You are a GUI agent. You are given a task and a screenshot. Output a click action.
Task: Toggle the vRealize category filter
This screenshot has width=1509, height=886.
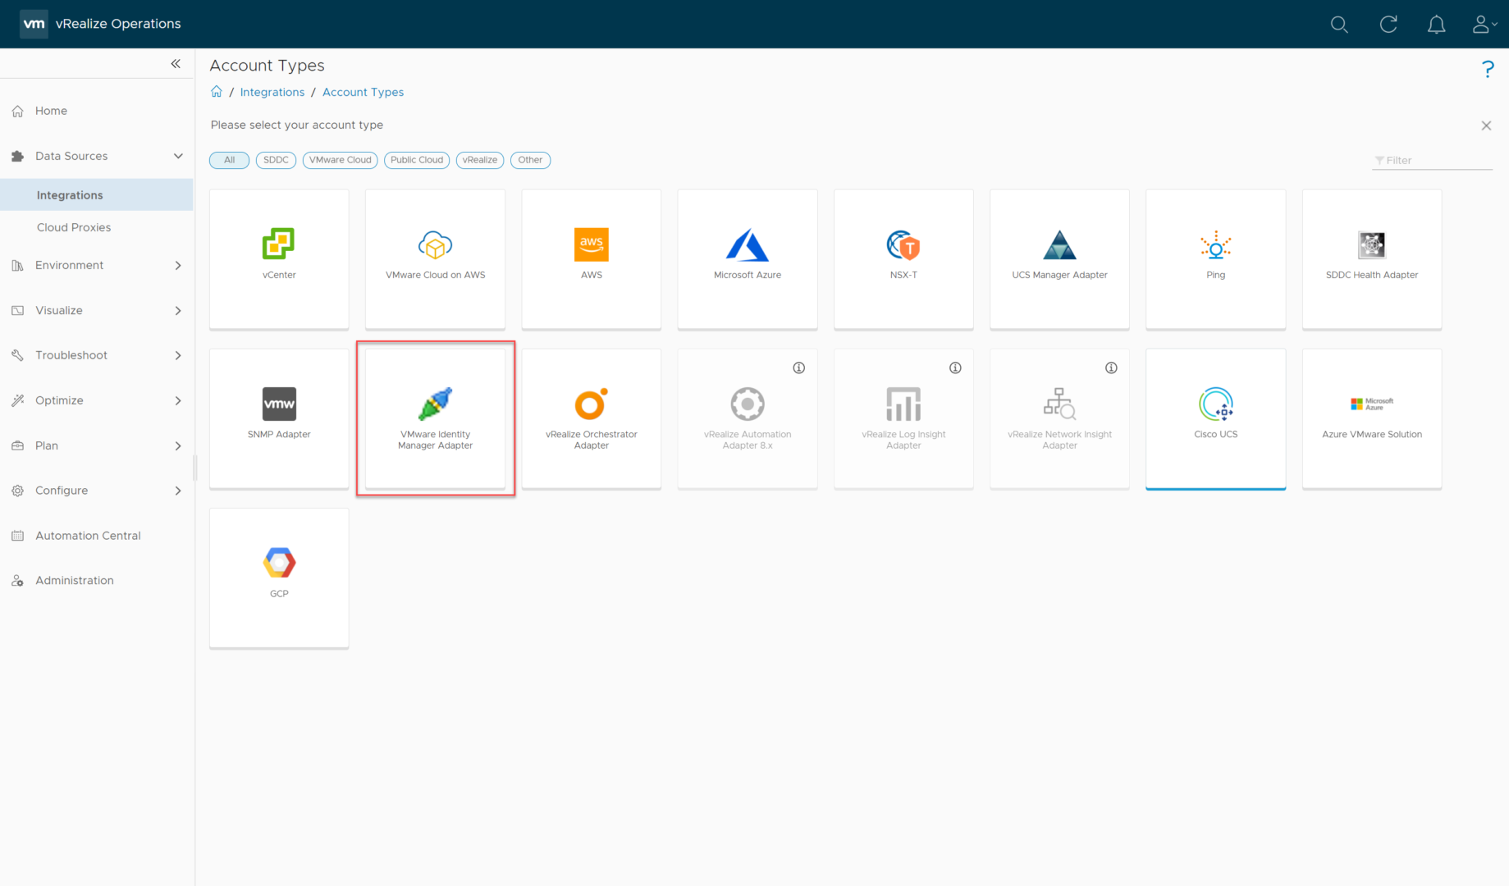click(x=479, y=160)
